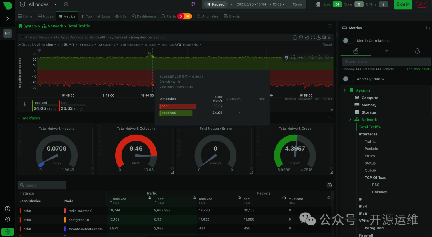Viewport: 432px width, 237px height.
Task: Open the Top tab
Action: [86, 16]
